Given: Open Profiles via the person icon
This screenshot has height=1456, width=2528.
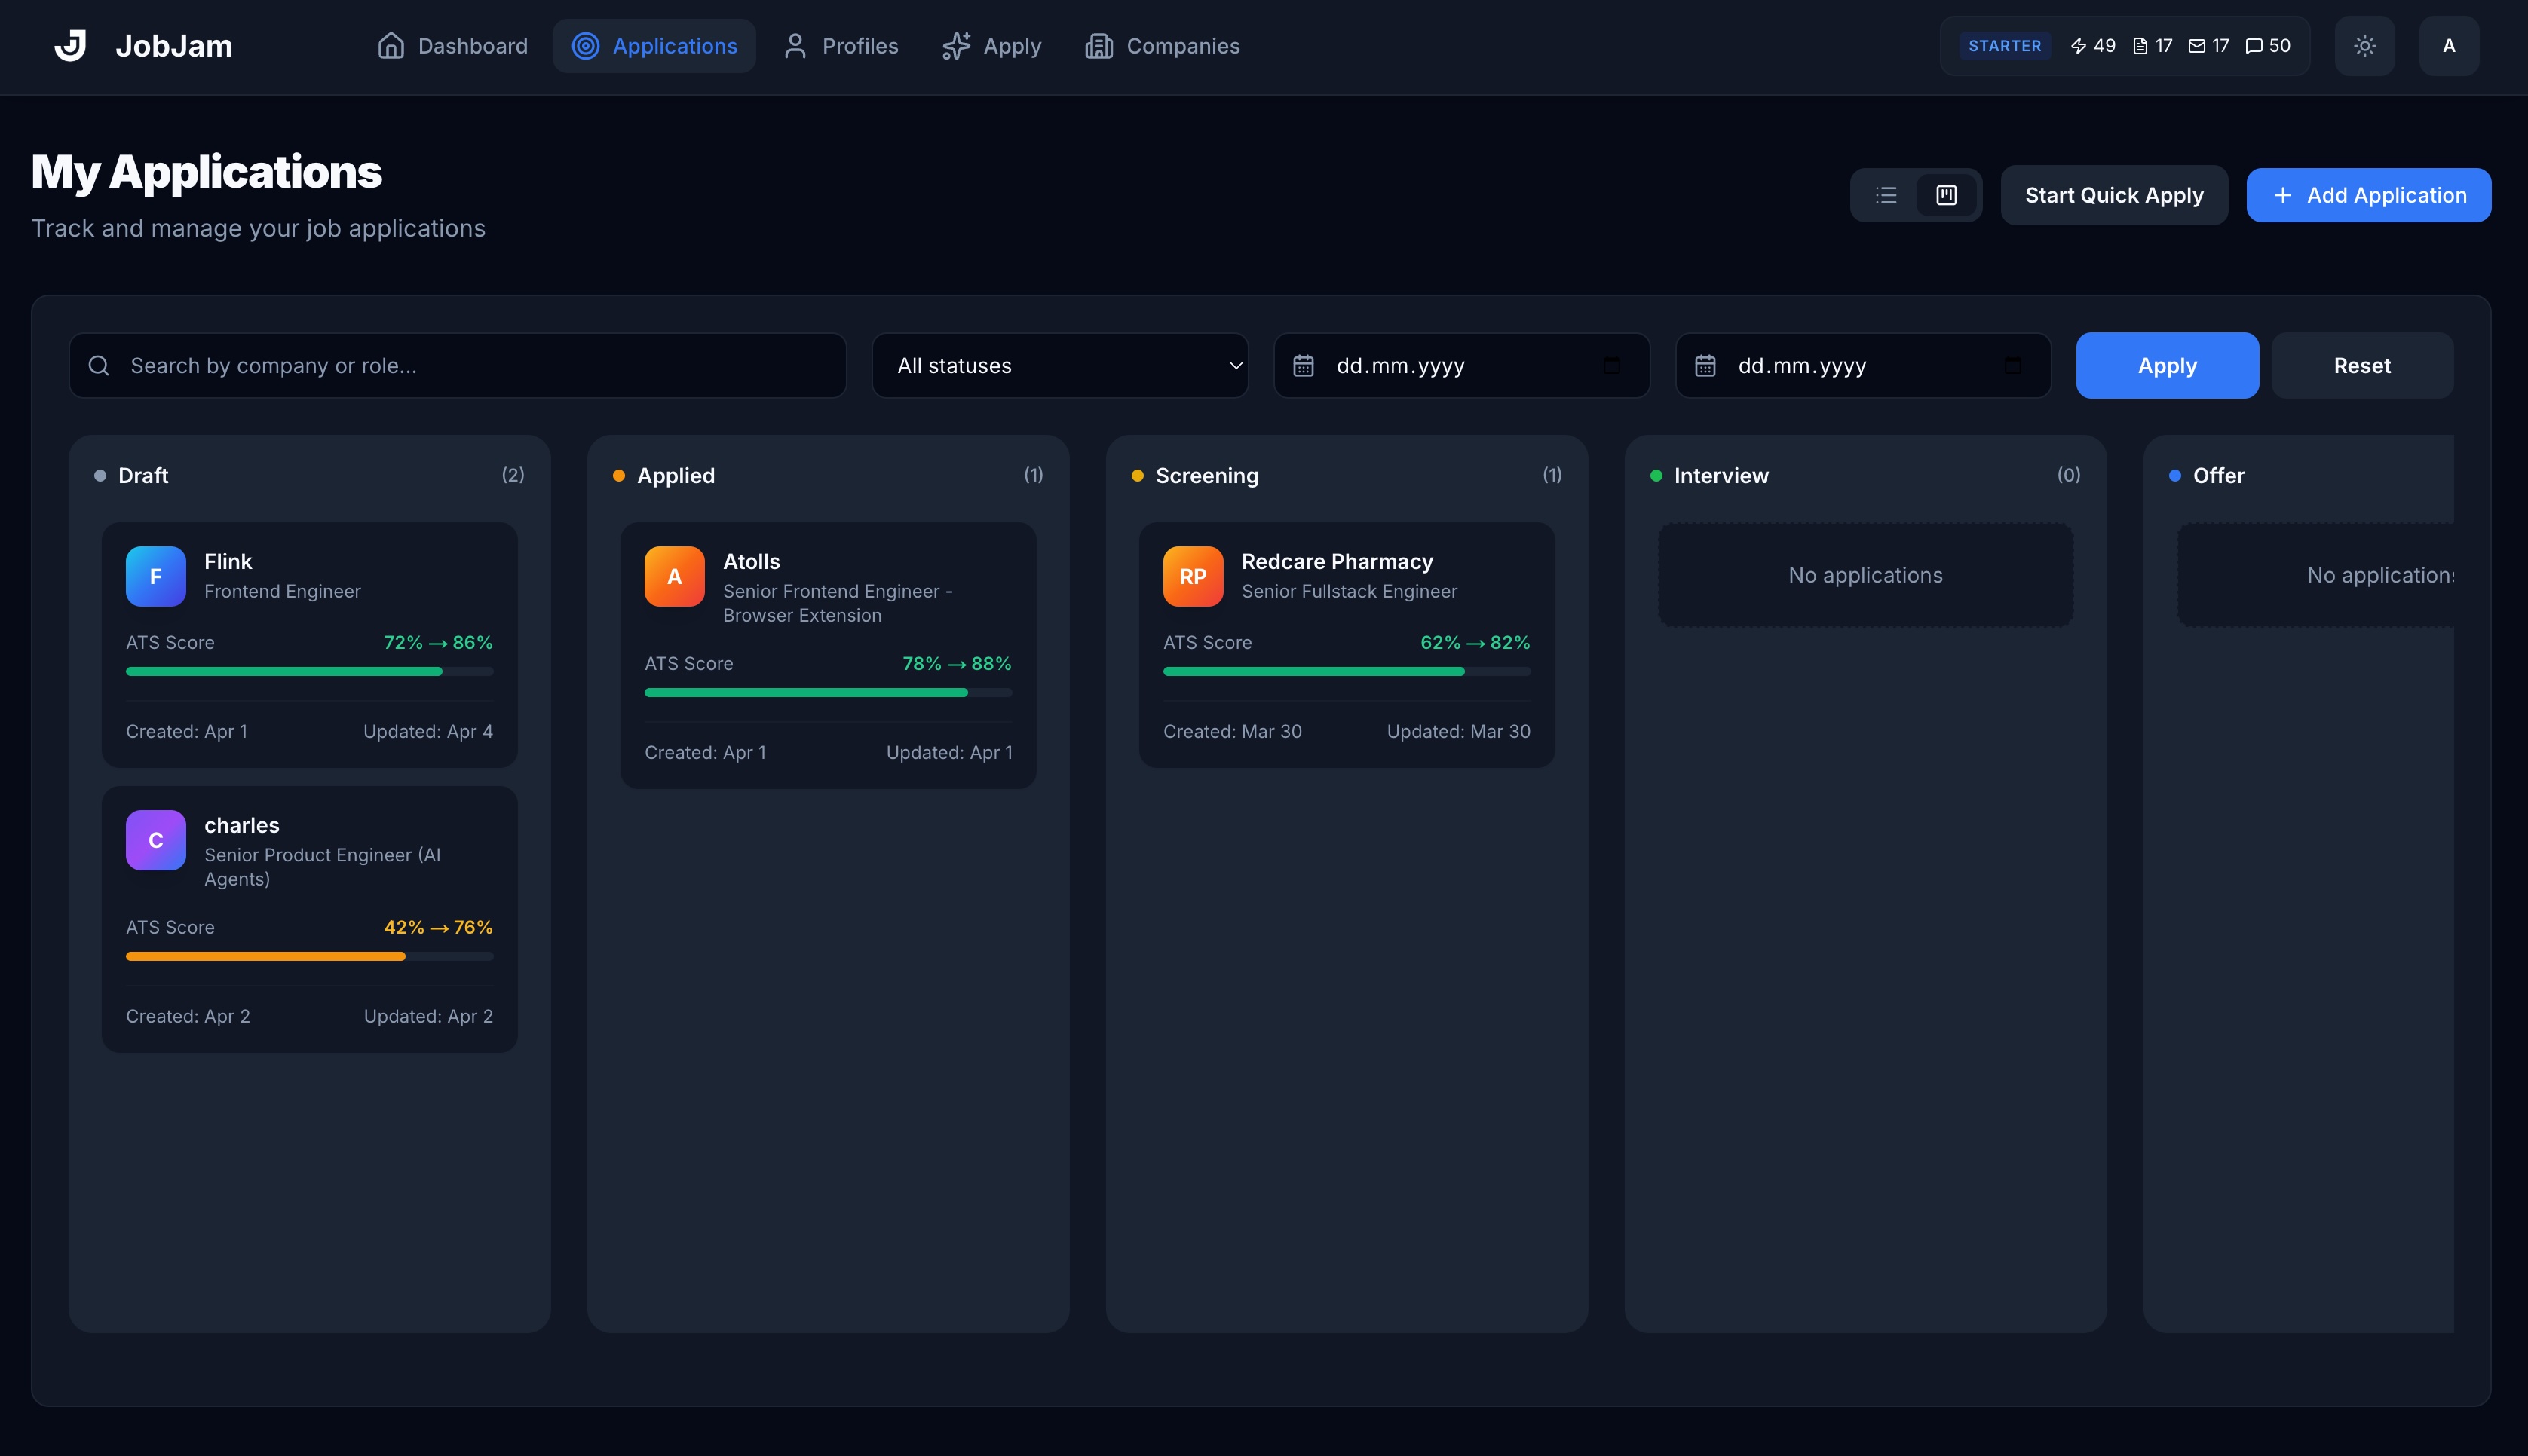Looking at the screenshot, I should click(x=795, y=46).
